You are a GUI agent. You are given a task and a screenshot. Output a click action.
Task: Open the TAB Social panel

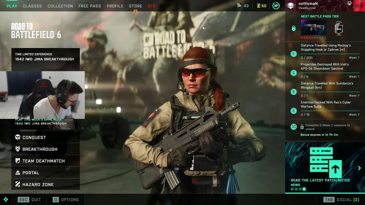341,200
